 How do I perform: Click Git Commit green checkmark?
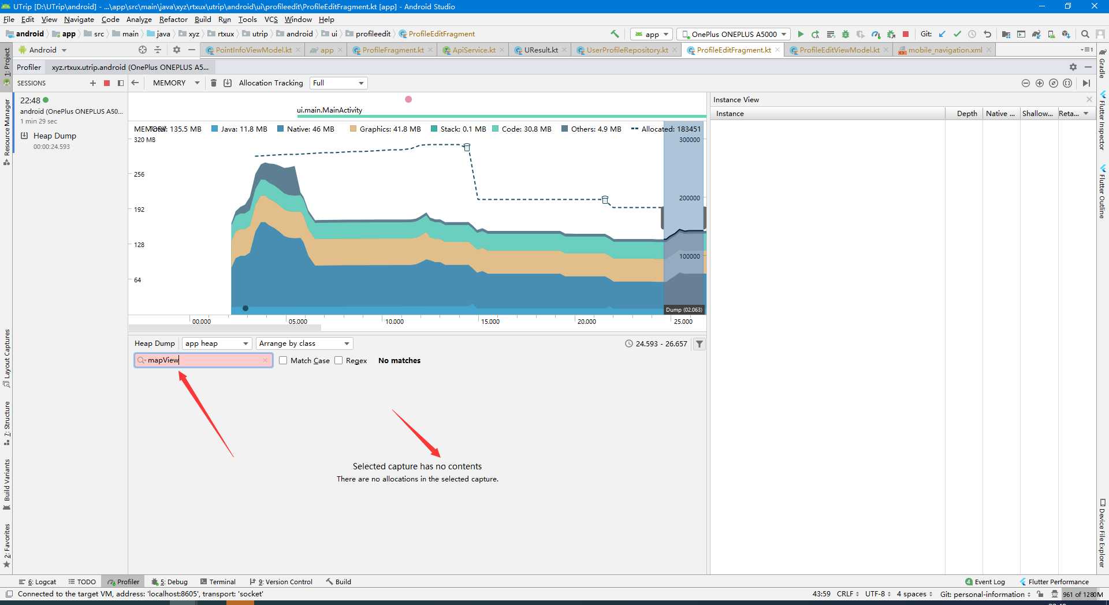click(957, 34)
